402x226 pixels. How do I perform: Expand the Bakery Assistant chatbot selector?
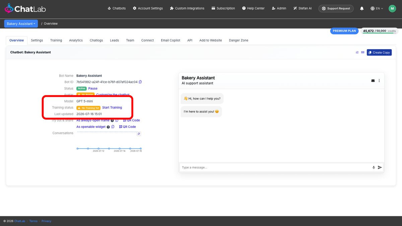click(x=21, y=23)
